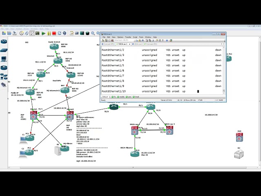Switch to USCA-sw-2 session tab
Image resolution: width=261 pixels, height=196 pixels.
coord(137,44)
